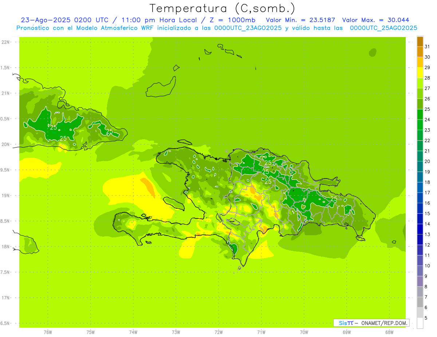Image resolution: width=437 pixels, height=337 pixels.
Task: Click the '0000UTC_25AGO2025' valid-until text
Action: (x=383, y=28)
